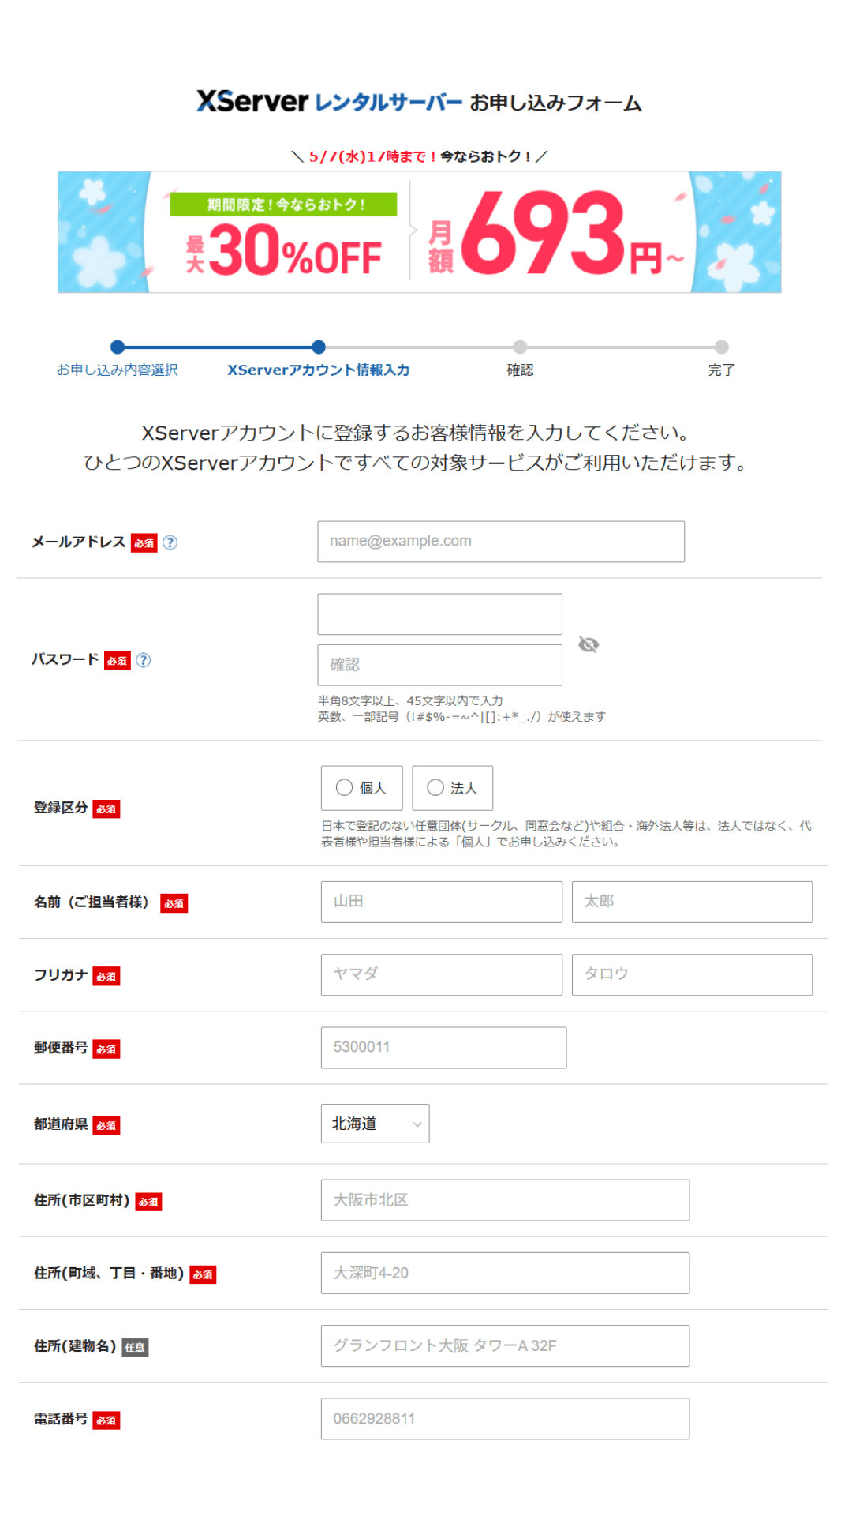Focus the 住所(建物名) field
Viewport: 852px width, 1516px height.
pos(505,1345)
